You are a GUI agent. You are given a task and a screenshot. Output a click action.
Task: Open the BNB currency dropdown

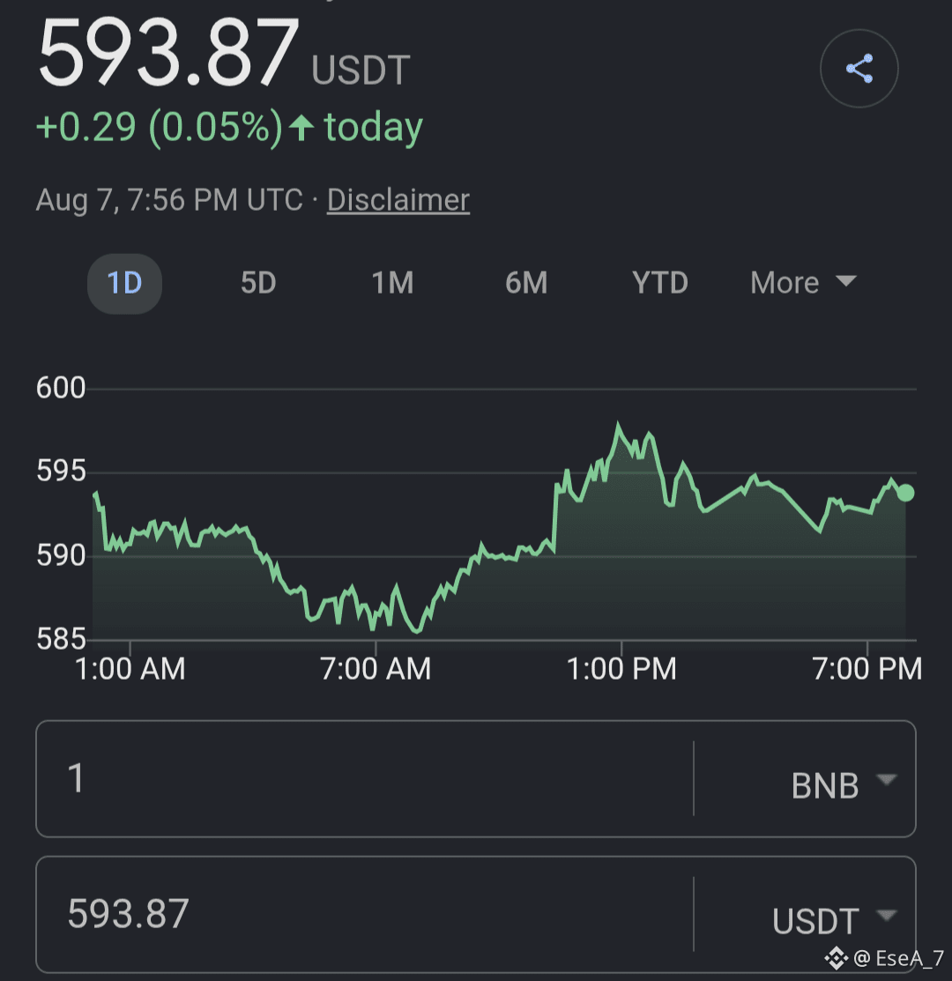tap(844, 785)
